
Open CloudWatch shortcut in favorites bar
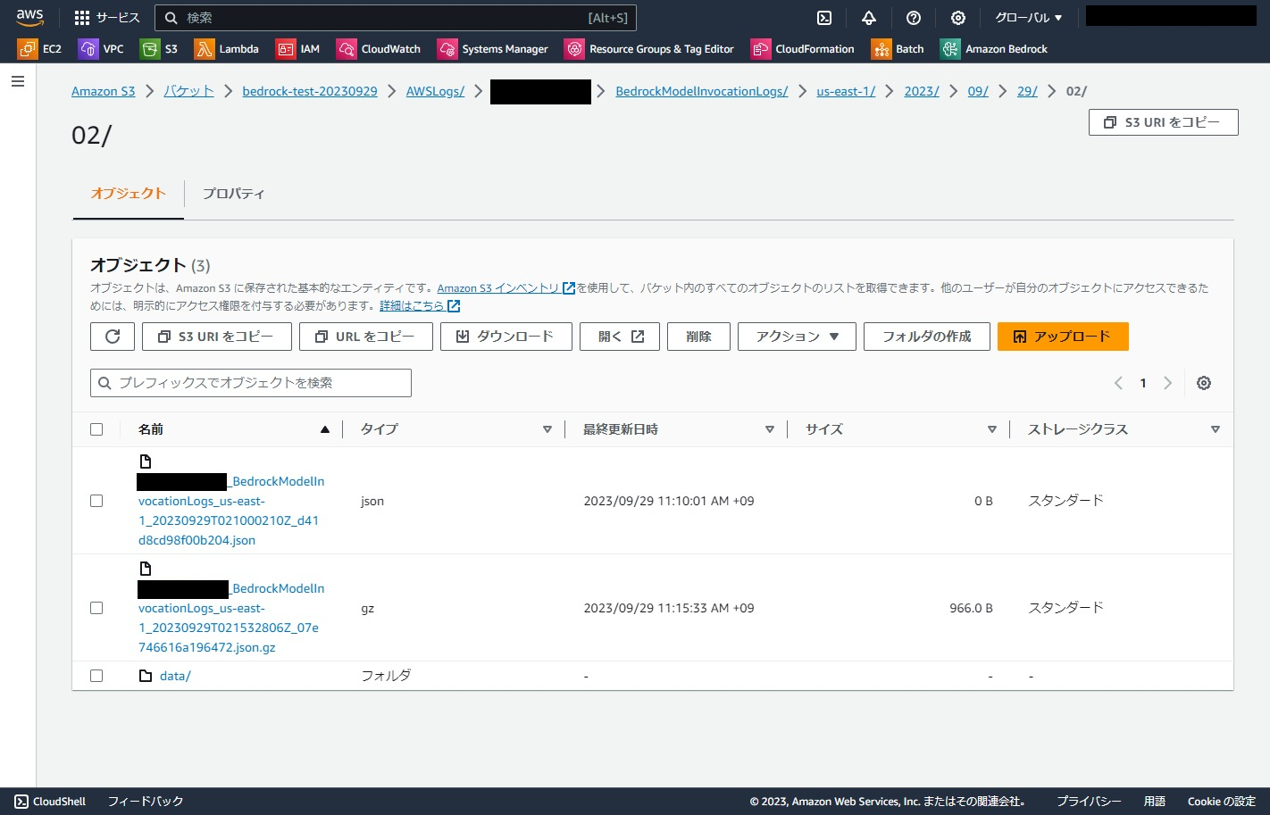[x=379, y=49]
